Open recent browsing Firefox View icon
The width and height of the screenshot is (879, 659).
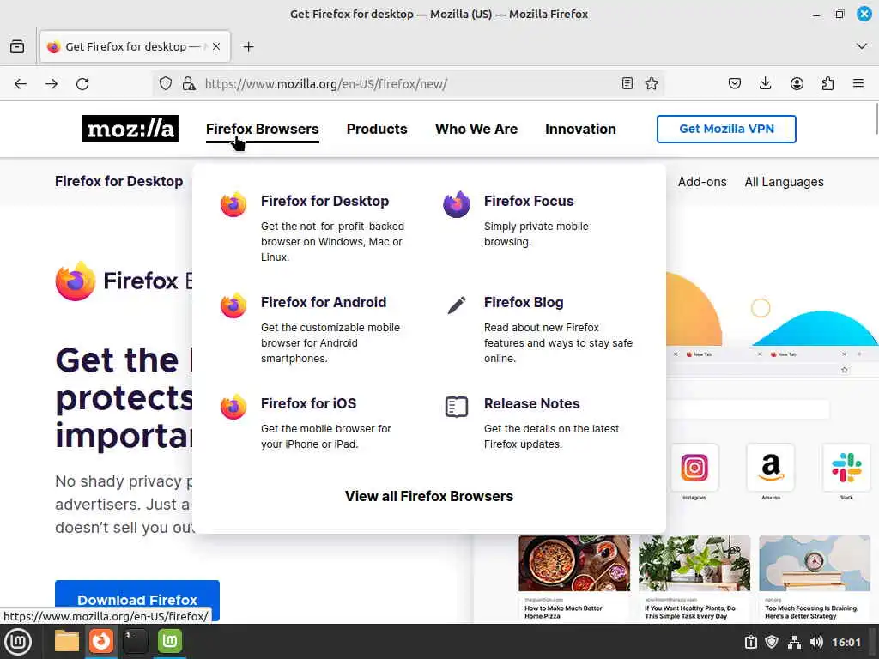coord(17,46)
